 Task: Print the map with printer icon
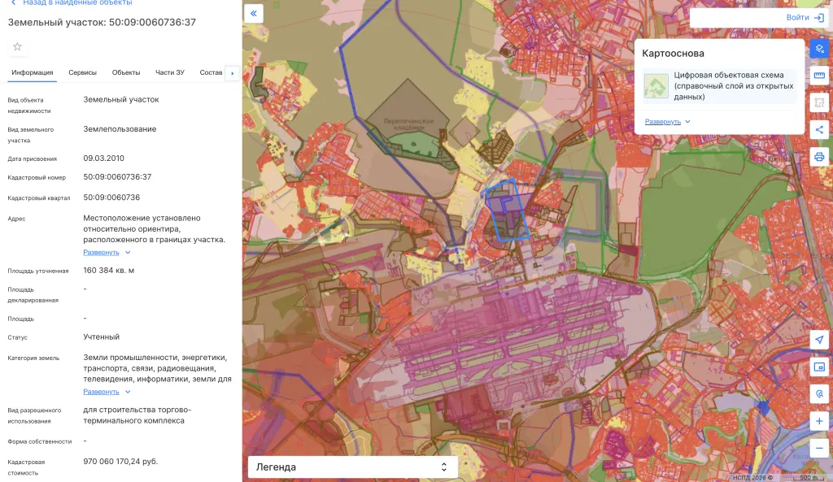tap(819, 157)
